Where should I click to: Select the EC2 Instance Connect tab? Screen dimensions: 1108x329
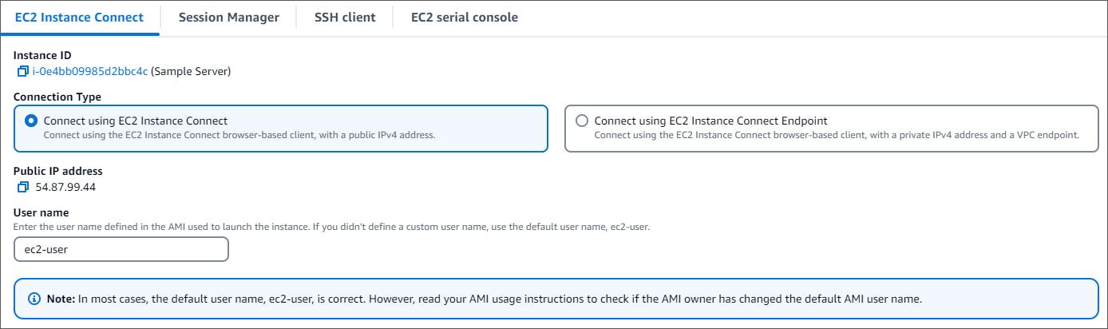(80, 18)
